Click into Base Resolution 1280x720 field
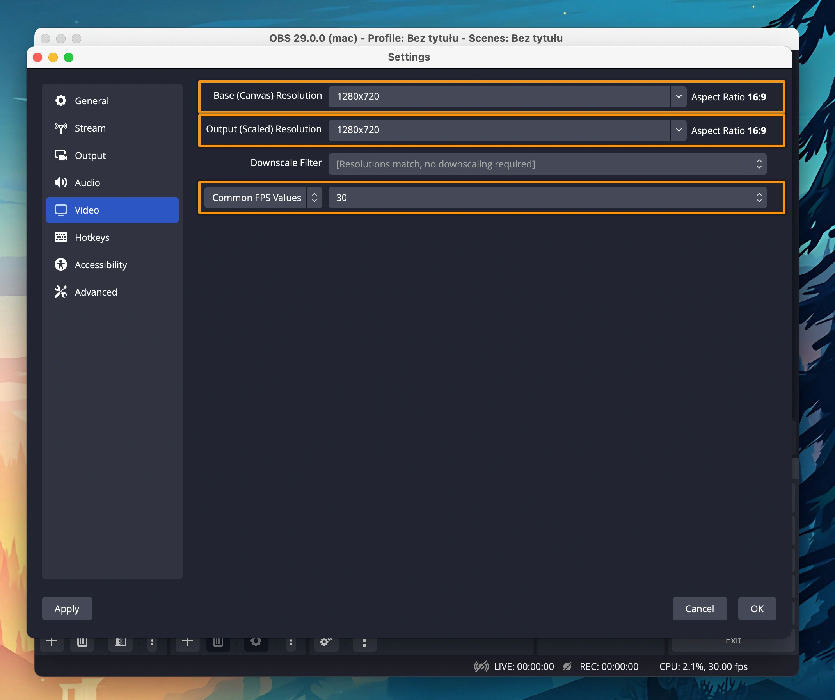The width and height of the screenshot is (835, 700). pyautogui.click(x=499, y=97)
